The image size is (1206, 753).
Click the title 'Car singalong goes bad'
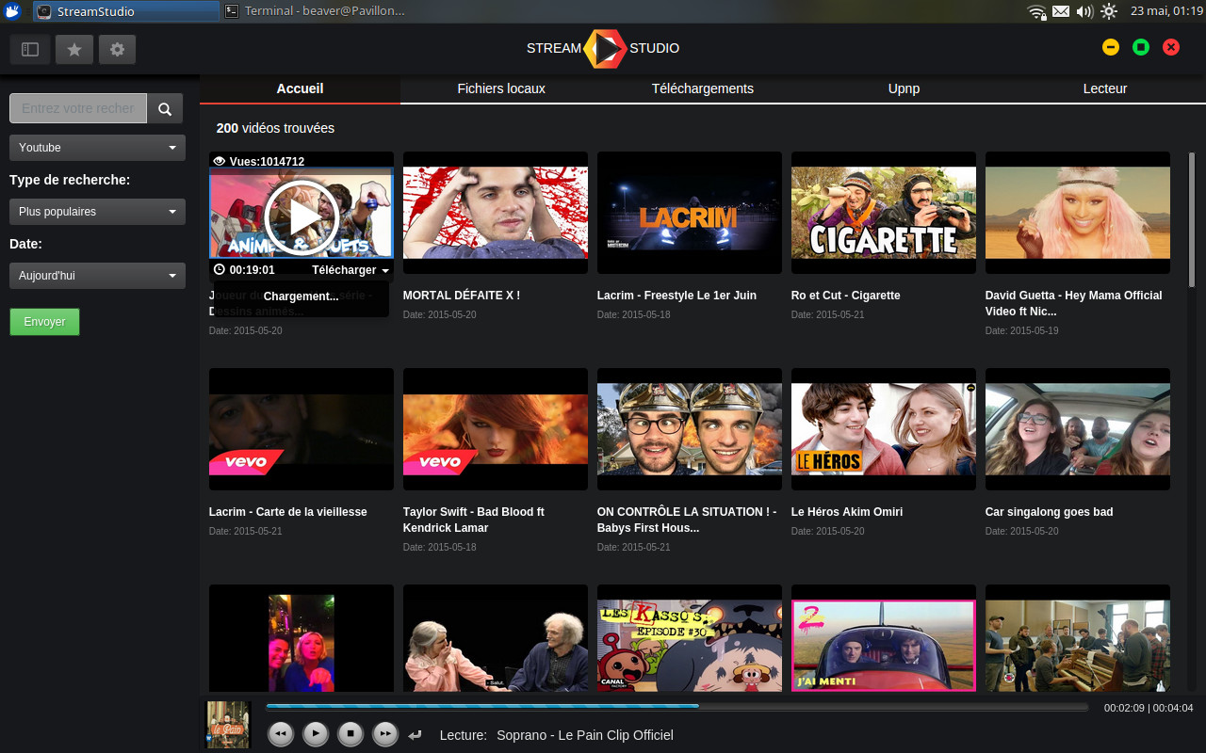point(1050,512)
